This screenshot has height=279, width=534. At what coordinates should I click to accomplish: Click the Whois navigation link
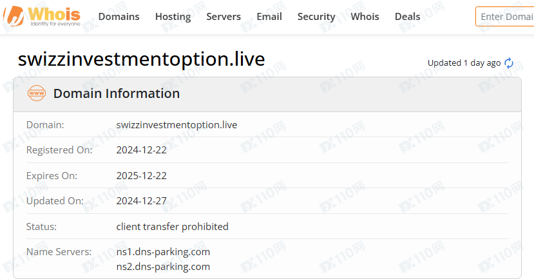pos(365,17)
